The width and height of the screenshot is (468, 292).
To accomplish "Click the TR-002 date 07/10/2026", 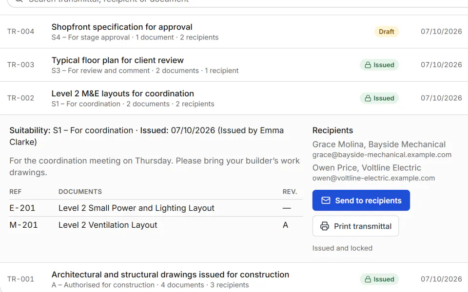I will coord(441,98).
